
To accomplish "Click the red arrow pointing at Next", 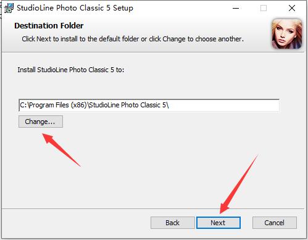I will (239, 184).
